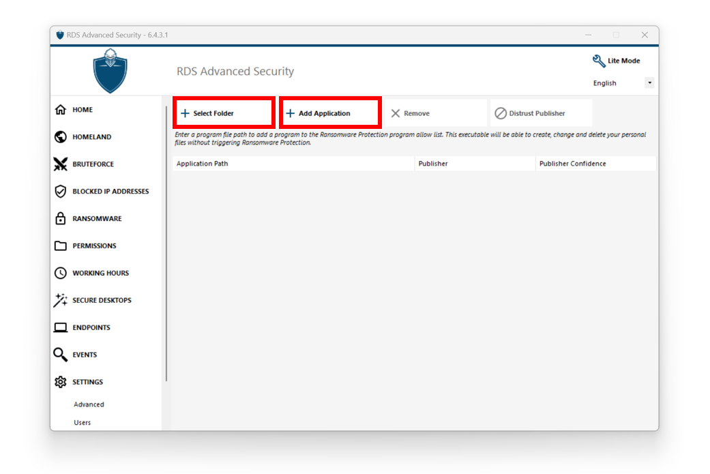Click the plus icon on Select Folder
Screen dimensions: 710x474
185,113
